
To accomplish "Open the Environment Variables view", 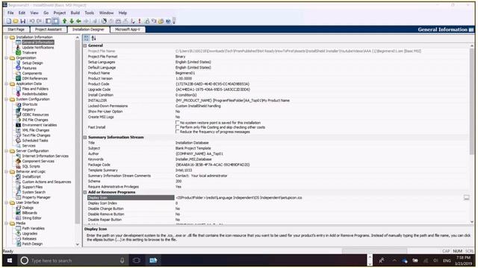I will coord(40,125).
